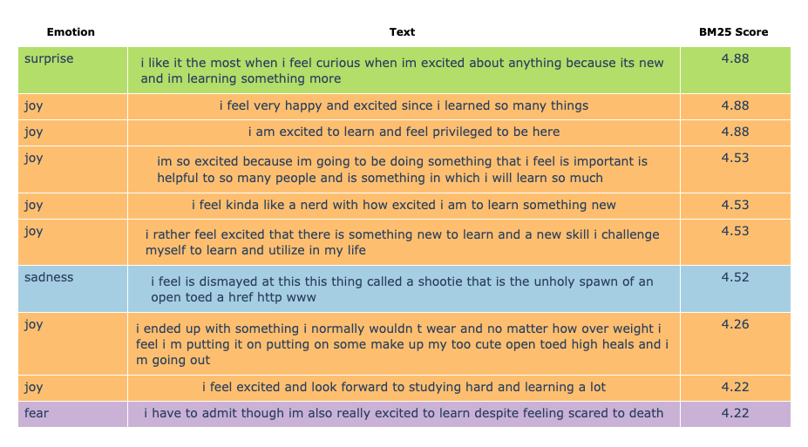
Task: Click the 4.88 score in surprise row
Action: point(735,59)
